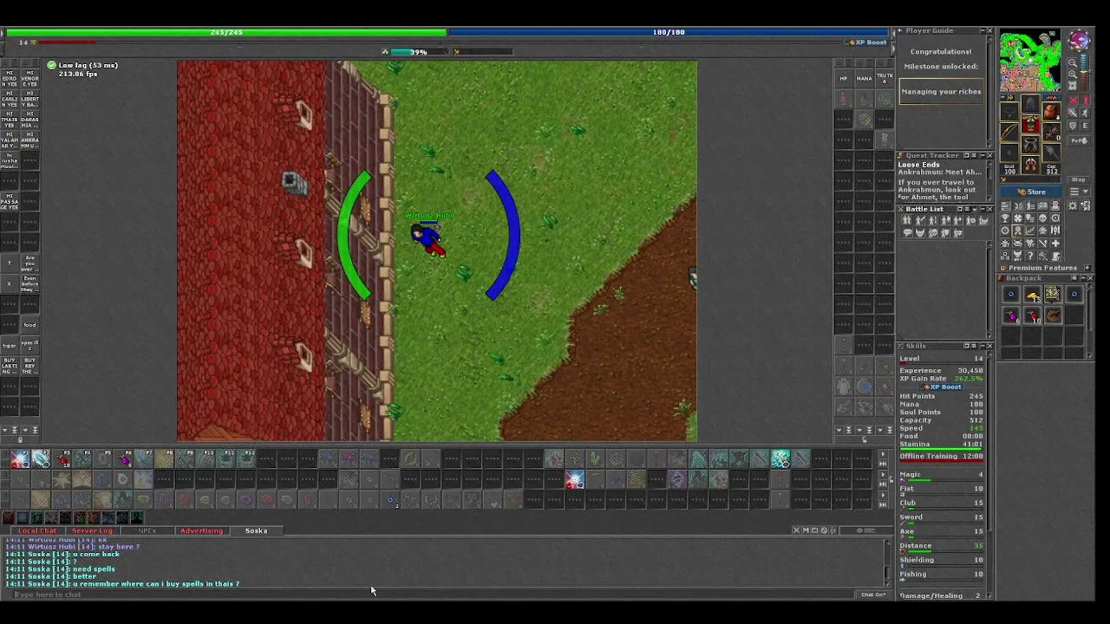Open the NPCs chat tab
Image resolution: width=1110 pixels, height=624 pixels.
point(147,530)
